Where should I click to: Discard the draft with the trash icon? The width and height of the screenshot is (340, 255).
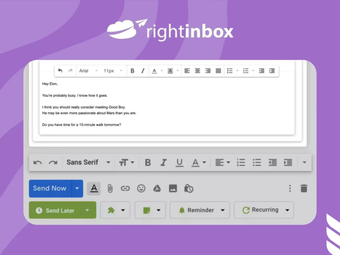coord(304,188)
